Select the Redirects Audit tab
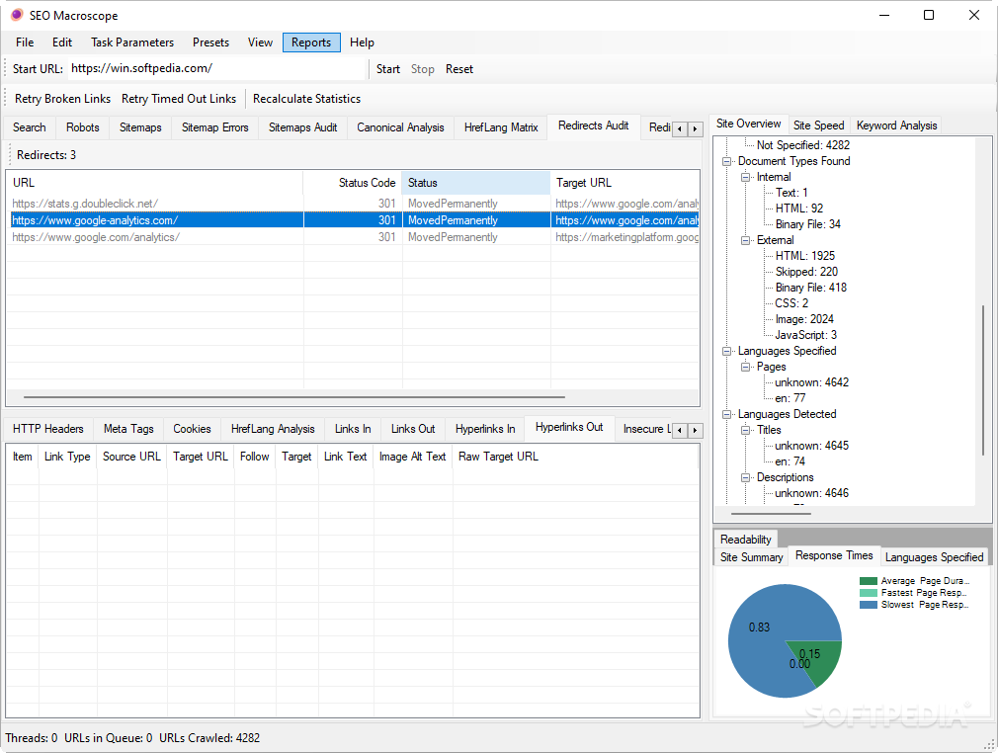Image resolution: width=998 pixels, height=753 pixels. [x=593, y=126]
